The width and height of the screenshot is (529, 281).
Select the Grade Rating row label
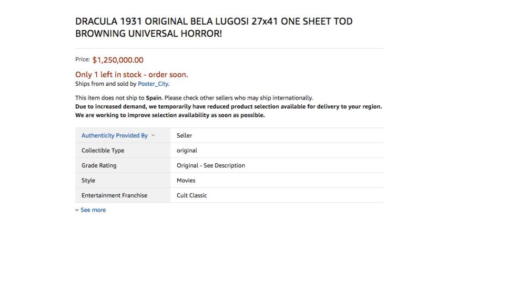coord(99,166)
